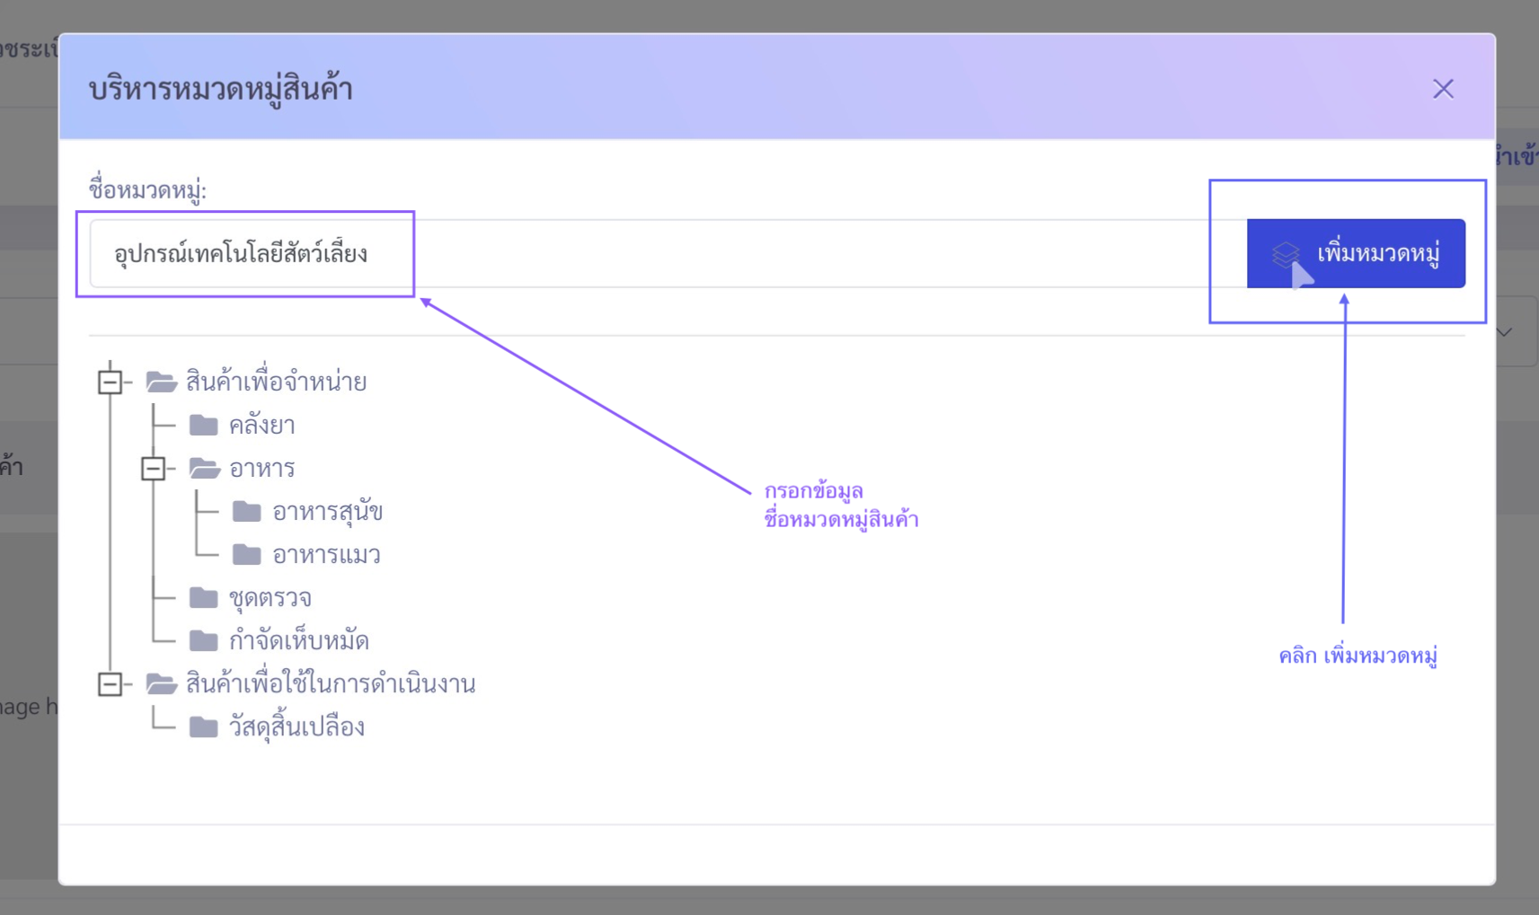
Task: Click the folder icon beside กำจัดเห็บหมัด
Action: click(x=204, y=640)
